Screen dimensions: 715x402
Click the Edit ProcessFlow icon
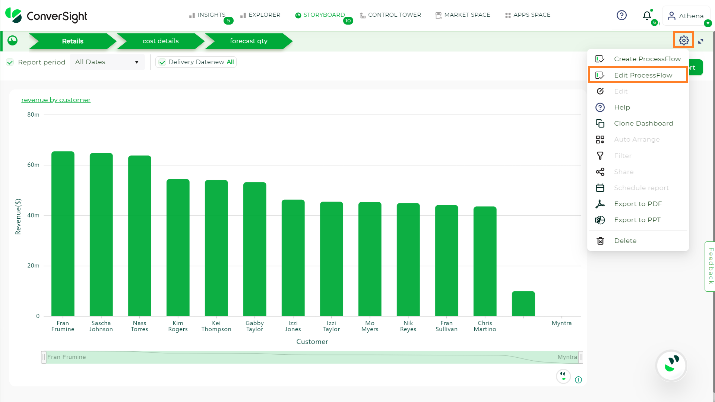[600, 75]
